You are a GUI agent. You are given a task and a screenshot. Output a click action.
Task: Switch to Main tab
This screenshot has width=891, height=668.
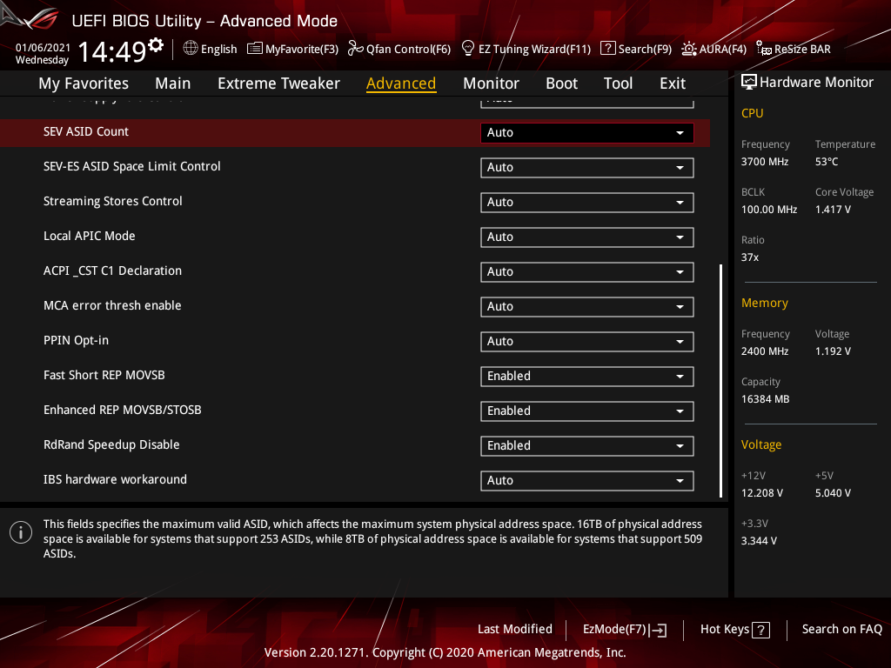[x=173, y=83]
